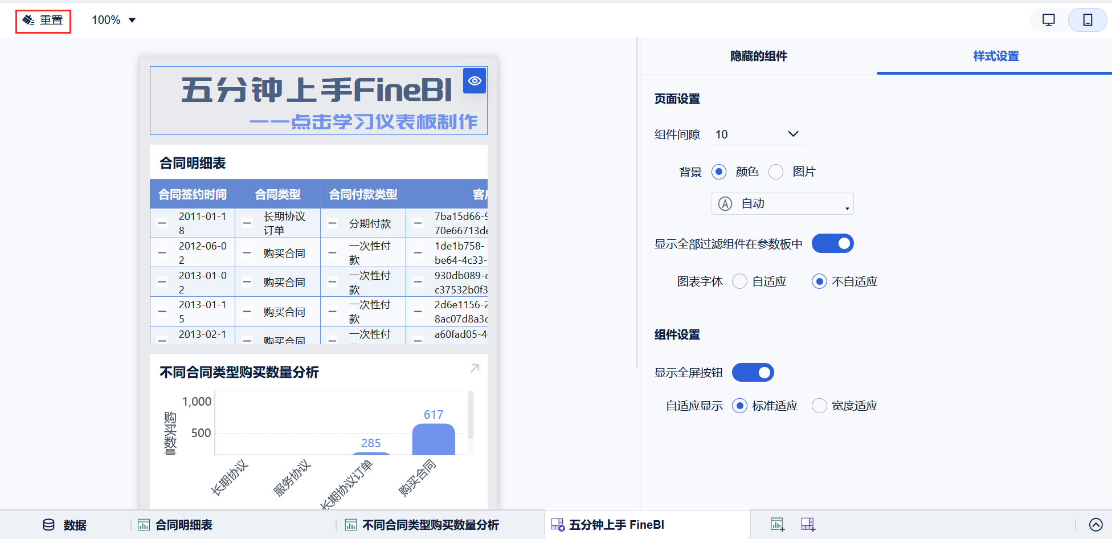Open 不同合同类型购买数量分析 bottom tab
Screen dimensions: 1112x539
click(422, 525)
